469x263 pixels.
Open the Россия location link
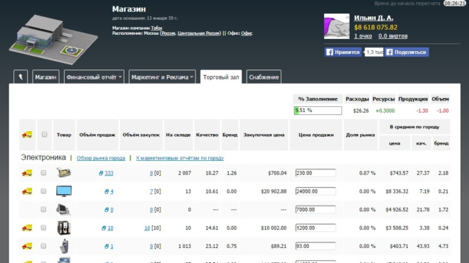(x=168, y=33)
